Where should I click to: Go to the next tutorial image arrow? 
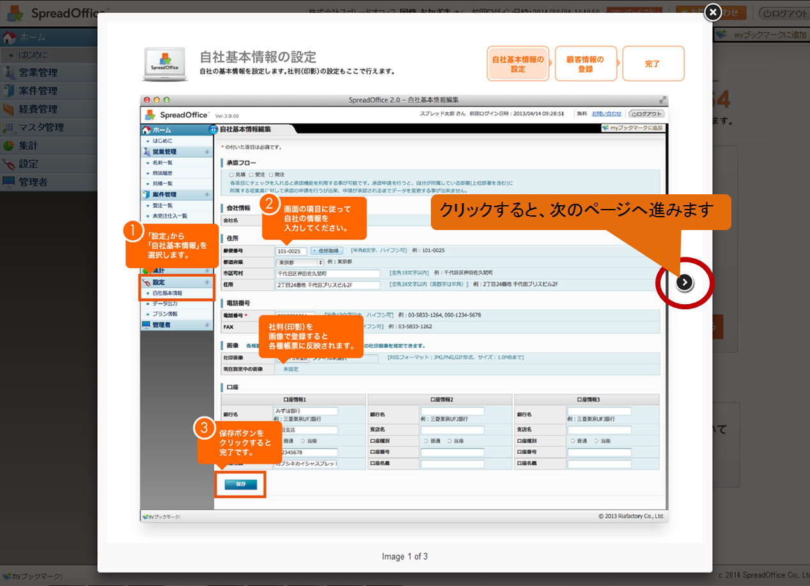tap(685, 282)
